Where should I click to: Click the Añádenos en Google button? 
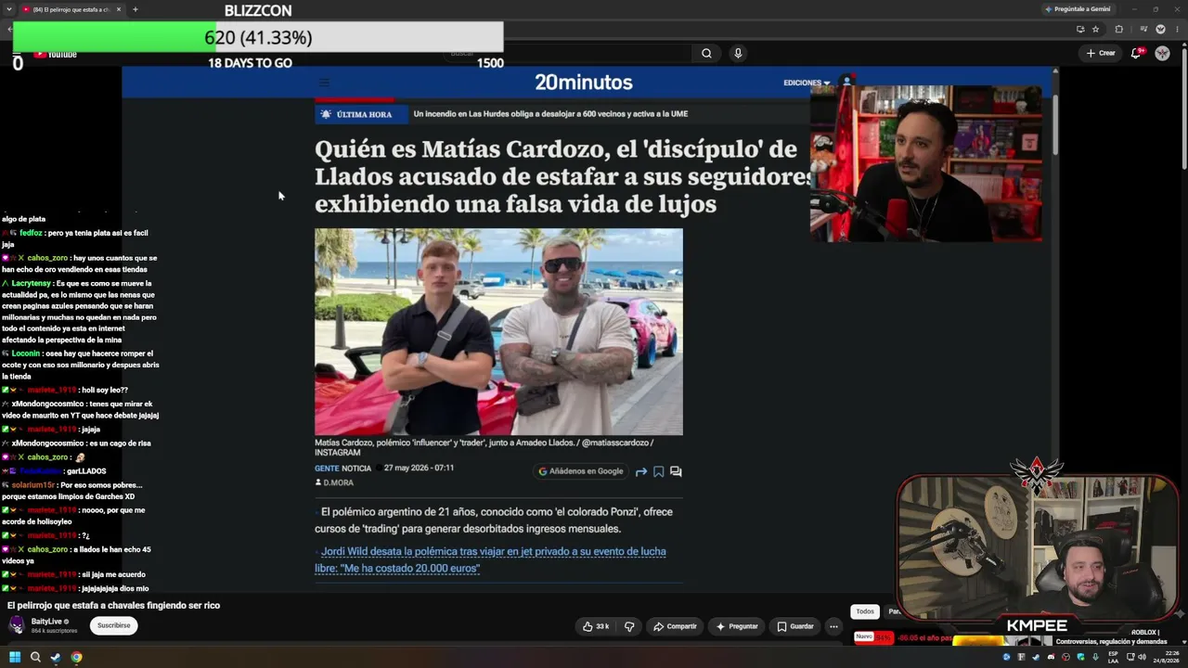pos(581,471)
